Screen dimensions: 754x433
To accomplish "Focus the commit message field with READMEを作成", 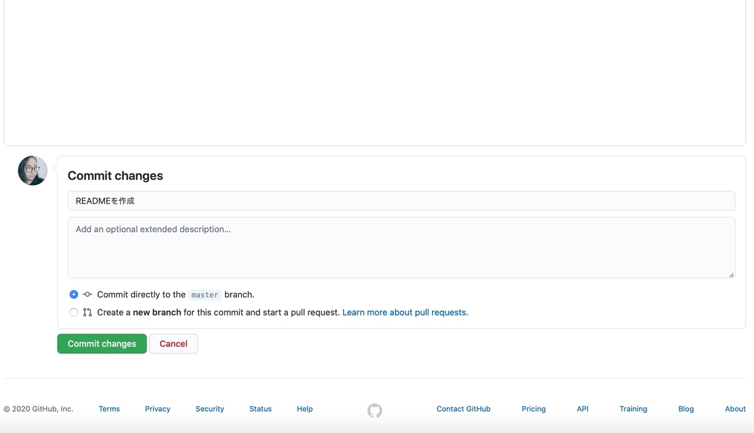I will (x=402, y=201).
